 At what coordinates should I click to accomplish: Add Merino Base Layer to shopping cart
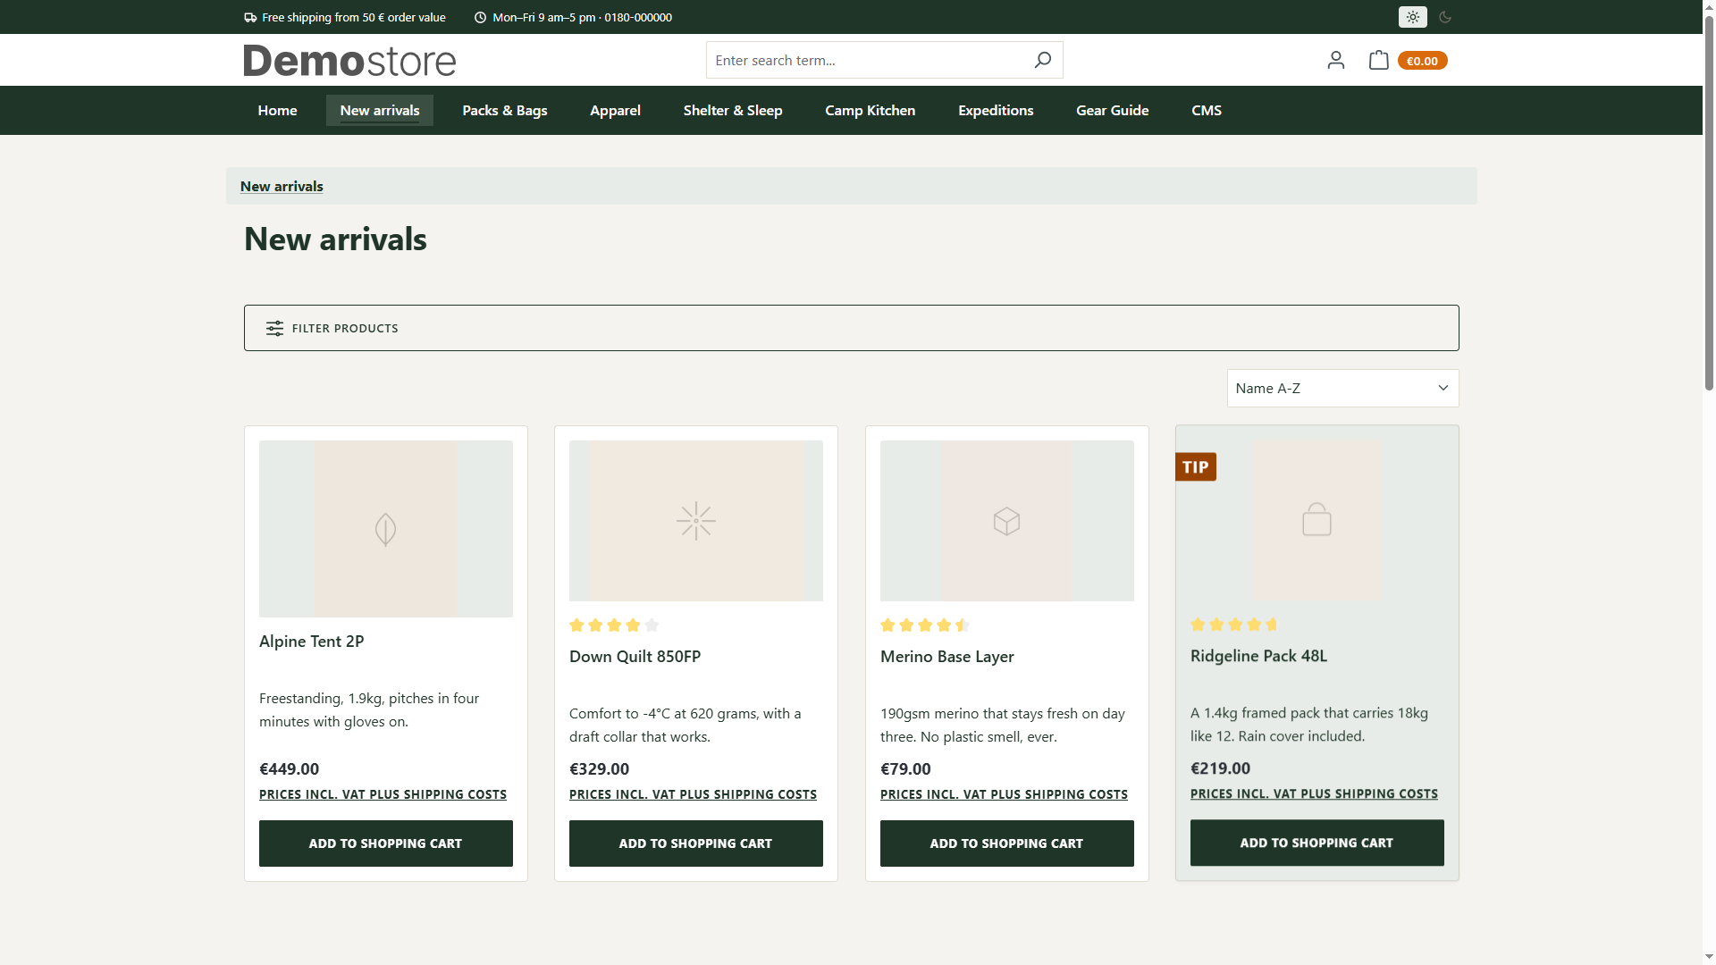1006,843
